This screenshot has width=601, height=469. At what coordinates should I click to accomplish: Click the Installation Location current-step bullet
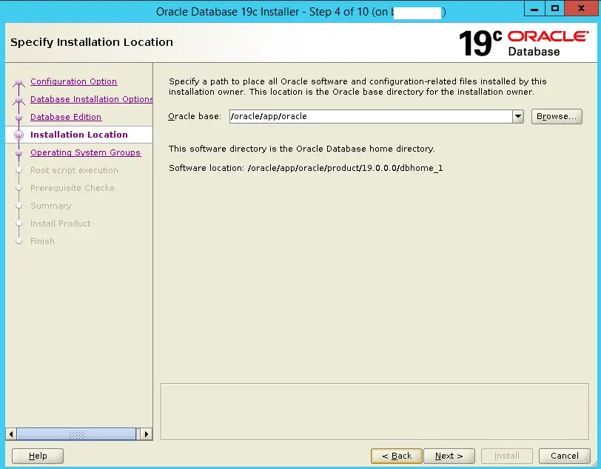tap(19, 135)
